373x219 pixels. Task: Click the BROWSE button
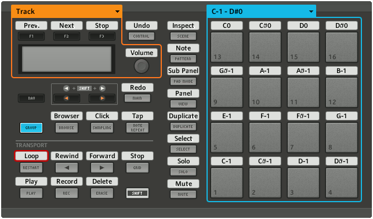point(67,128)
